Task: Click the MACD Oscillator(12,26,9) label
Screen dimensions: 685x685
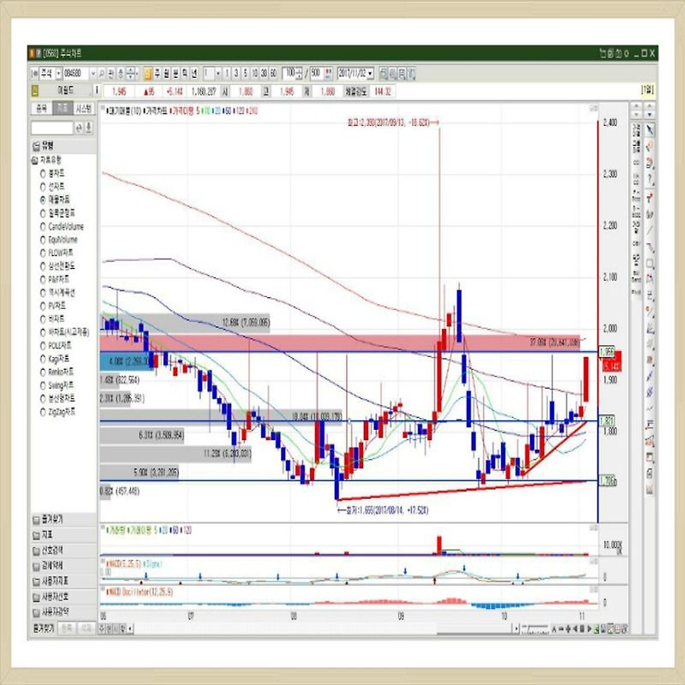Action: 140,592
